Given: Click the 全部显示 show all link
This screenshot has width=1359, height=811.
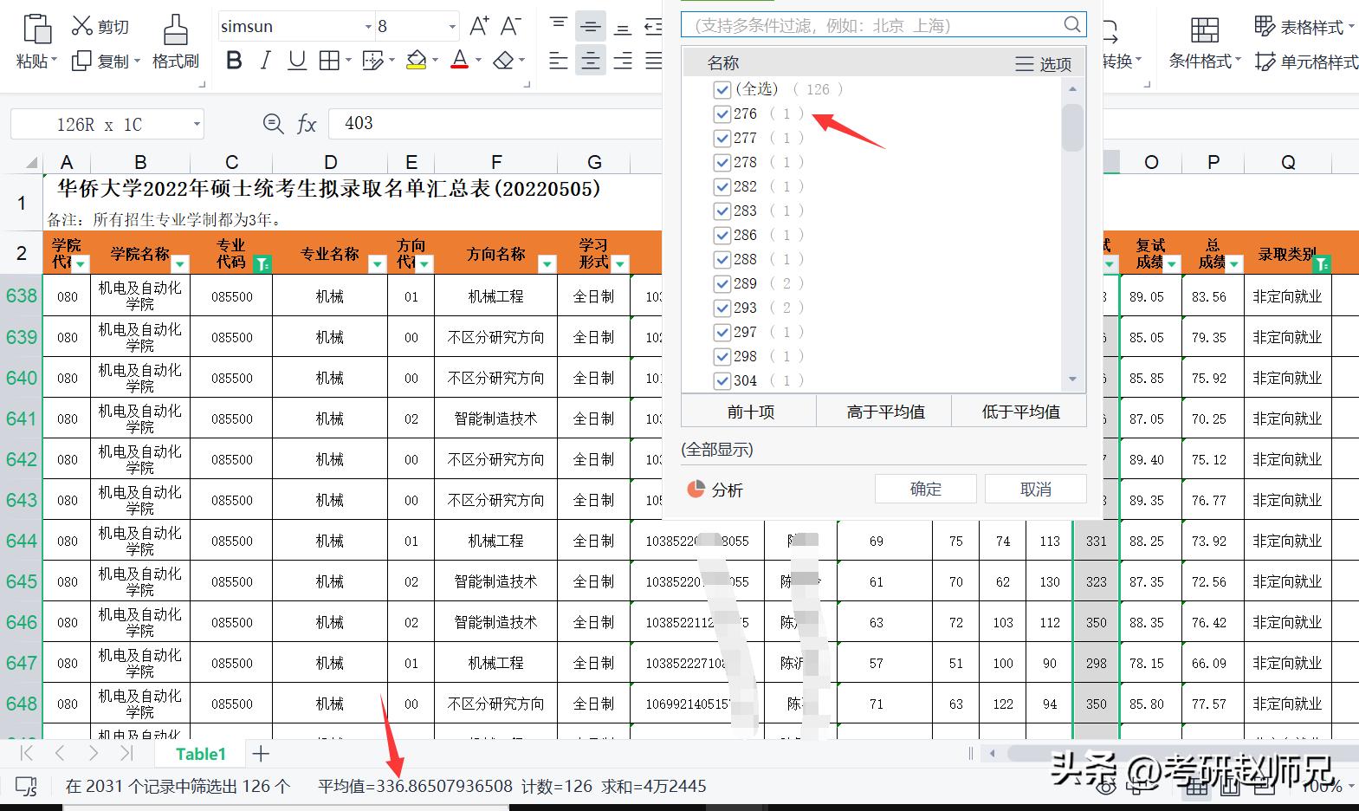Looking at the screenshot, I should pos(717,450).
